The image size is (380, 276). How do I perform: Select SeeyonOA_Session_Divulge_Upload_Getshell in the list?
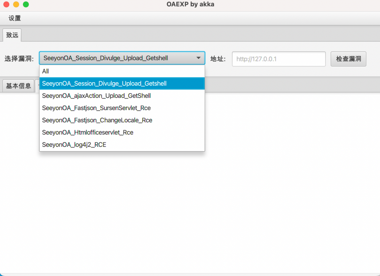(x=122, y=83)
